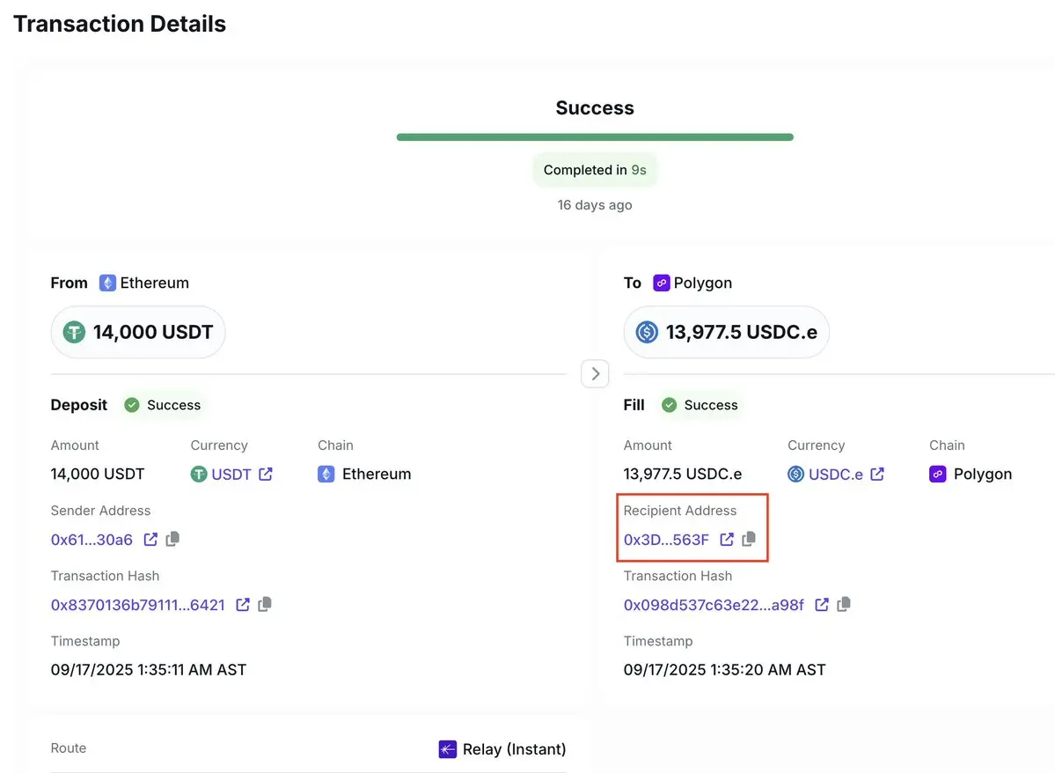The width and height of the screenshot is (1055, 773).
Task: Open fill transaction hash external link icon
Action: click(x=822, y=605)
